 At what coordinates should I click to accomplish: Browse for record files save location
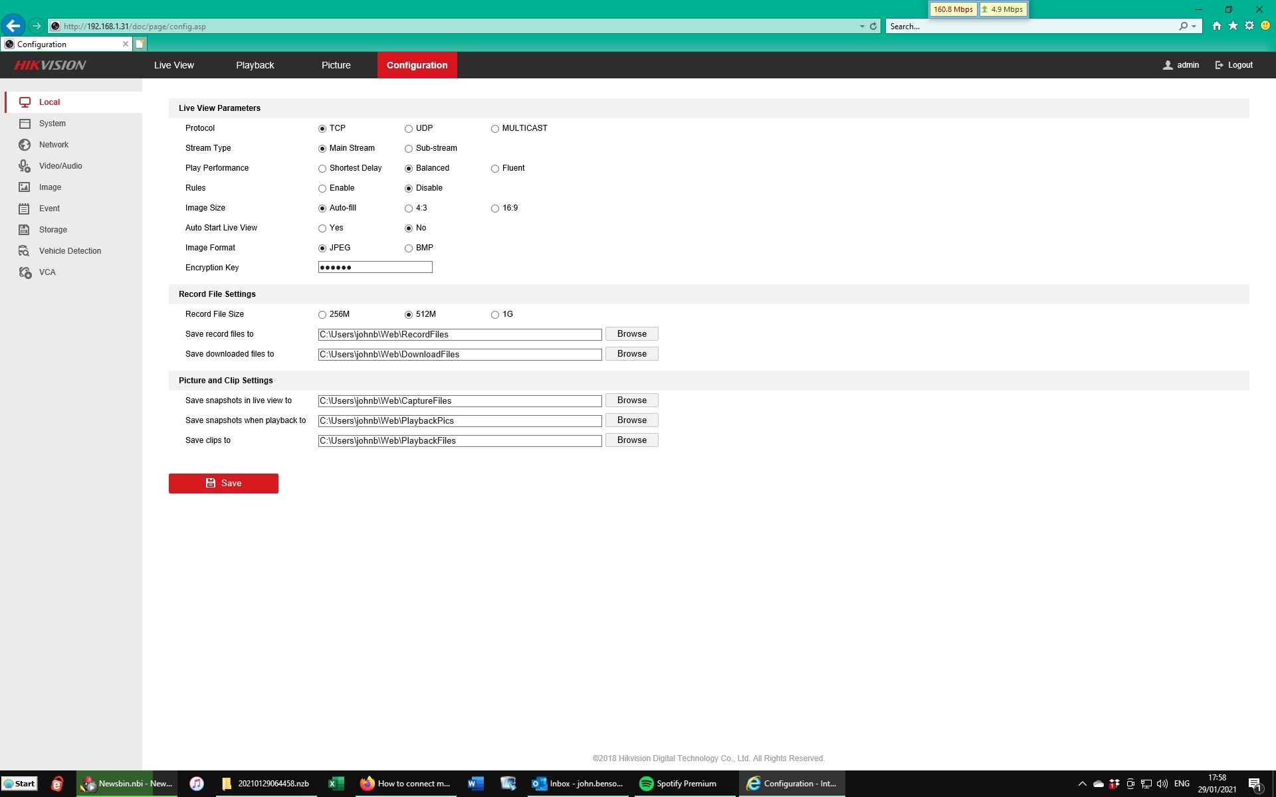tap(632, 333)
